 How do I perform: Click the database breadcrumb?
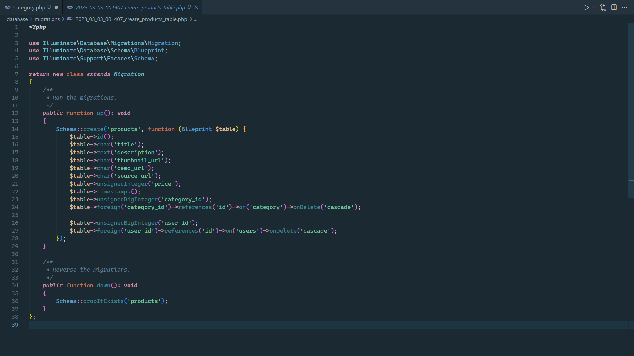pyautogui.click(x=17, y=19)
